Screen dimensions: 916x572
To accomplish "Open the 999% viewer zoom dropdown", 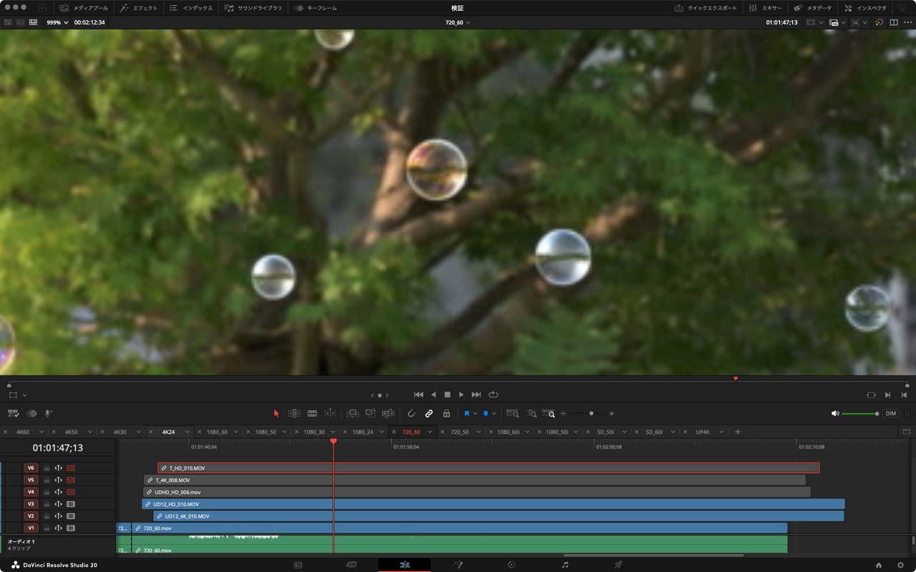I will point(57,22).
